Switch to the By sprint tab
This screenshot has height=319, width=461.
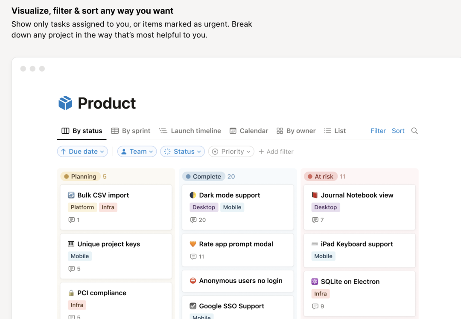131,131
